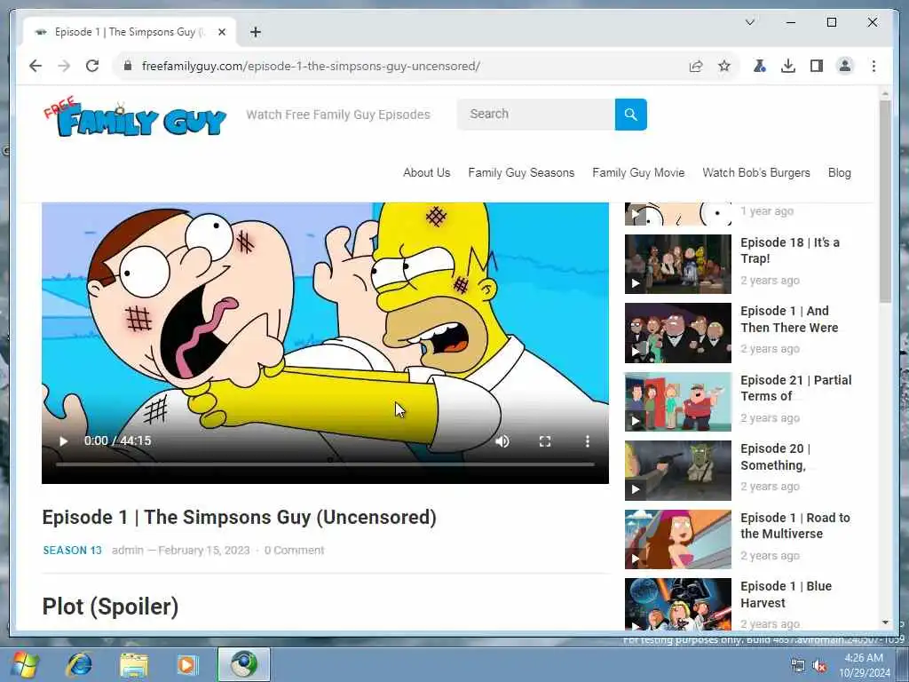Click the browser back arrow
The image size is (909, 682).
pos(36,66)
